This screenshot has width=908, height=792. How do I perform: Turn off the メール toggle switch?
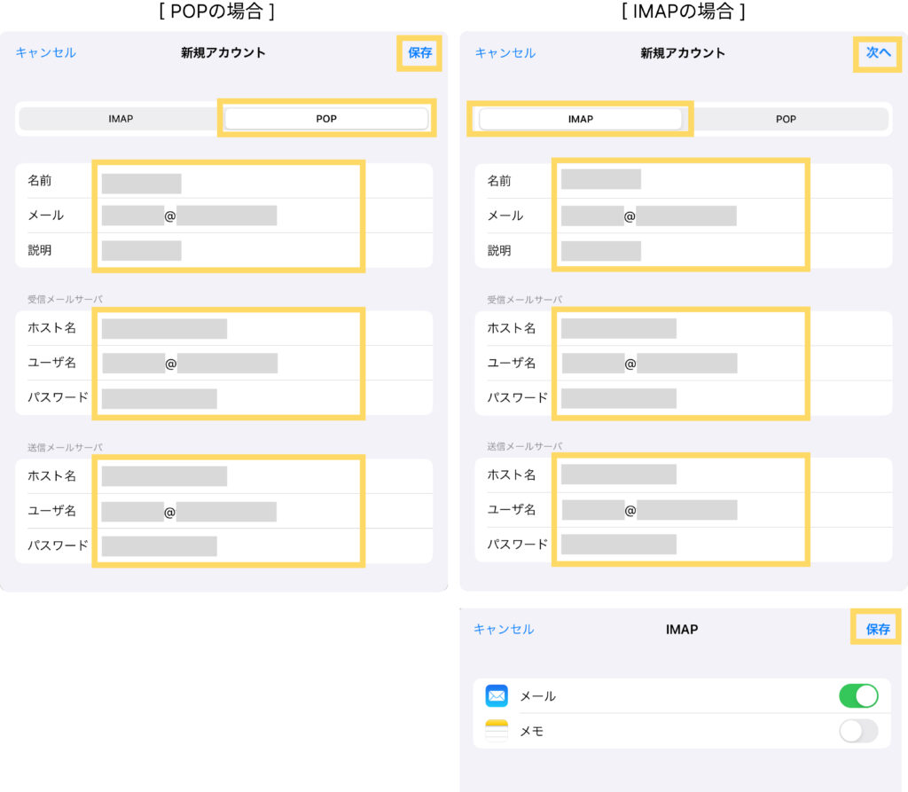pyautogui.click(x=857, y=696)
